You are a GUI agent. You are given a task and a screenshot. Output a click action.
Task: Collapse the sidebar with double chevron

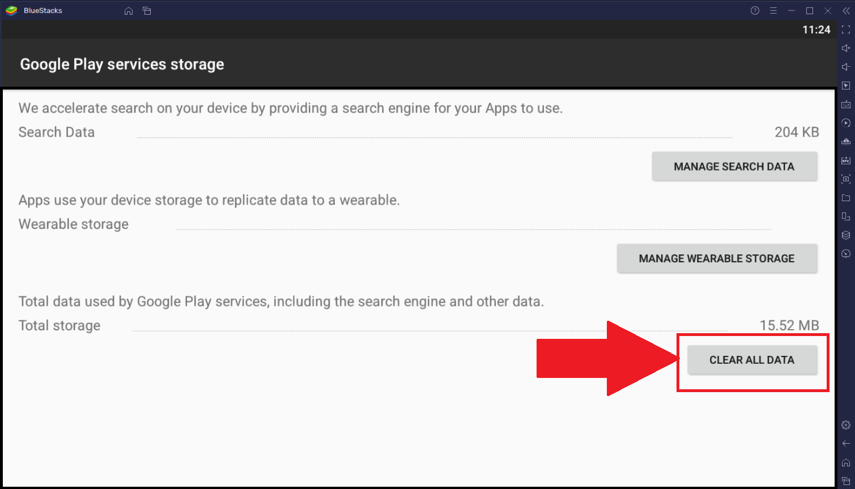(846, 11)
